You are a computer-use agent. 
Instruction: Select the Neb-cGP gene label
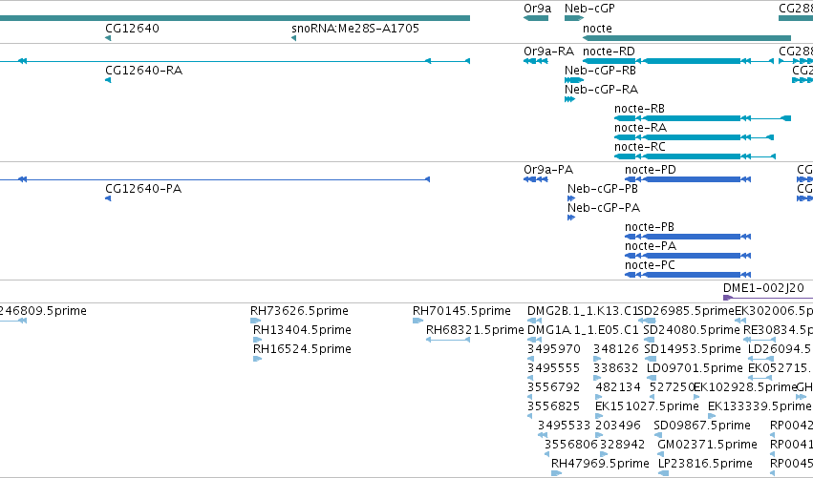point(589,9)
